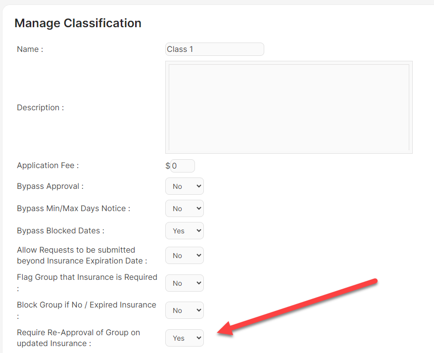This screenshot has height=353, width=434.
Task: Expand the Flag Group Insurance Required dropdown
Action: (185, 283)
